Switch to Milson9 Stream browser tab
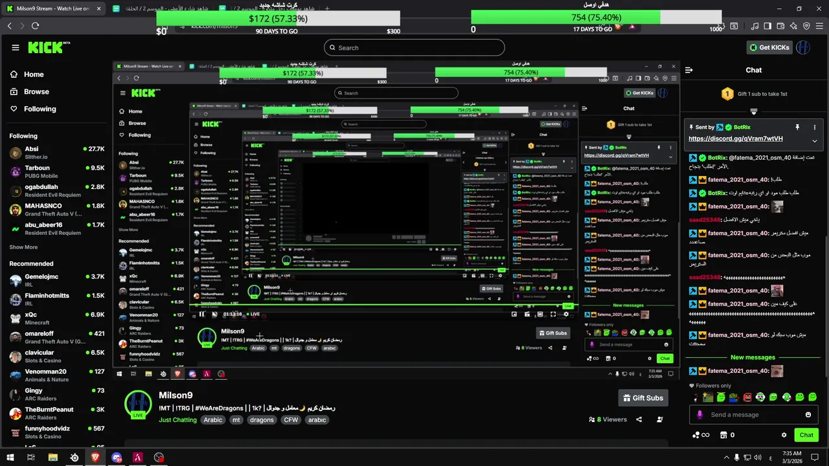The width and height of the screenshot is (829, 466). tap(53, 8)
